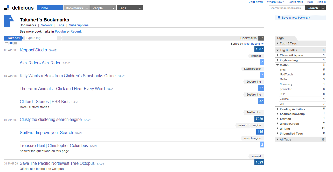Click the searchengine tag on SortFix

click(252, 138)
